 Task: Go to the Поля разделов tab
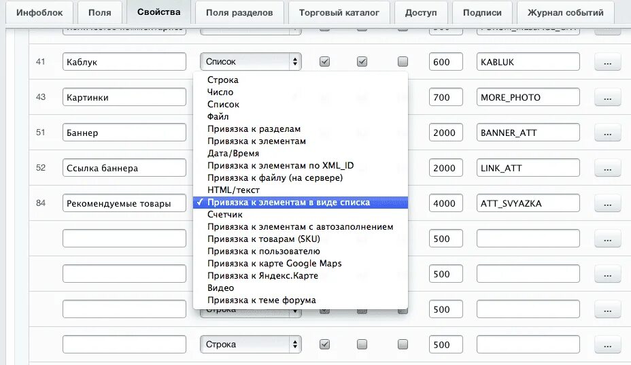[239, 12]
